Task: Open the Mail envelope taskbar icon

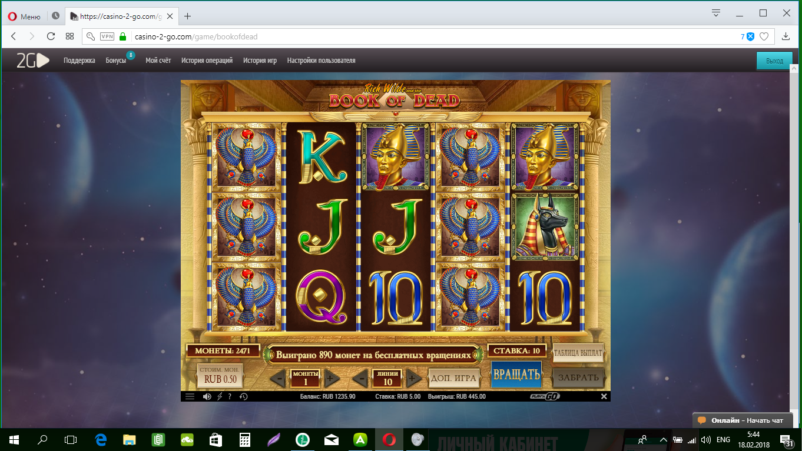Action: coord(332,439)
